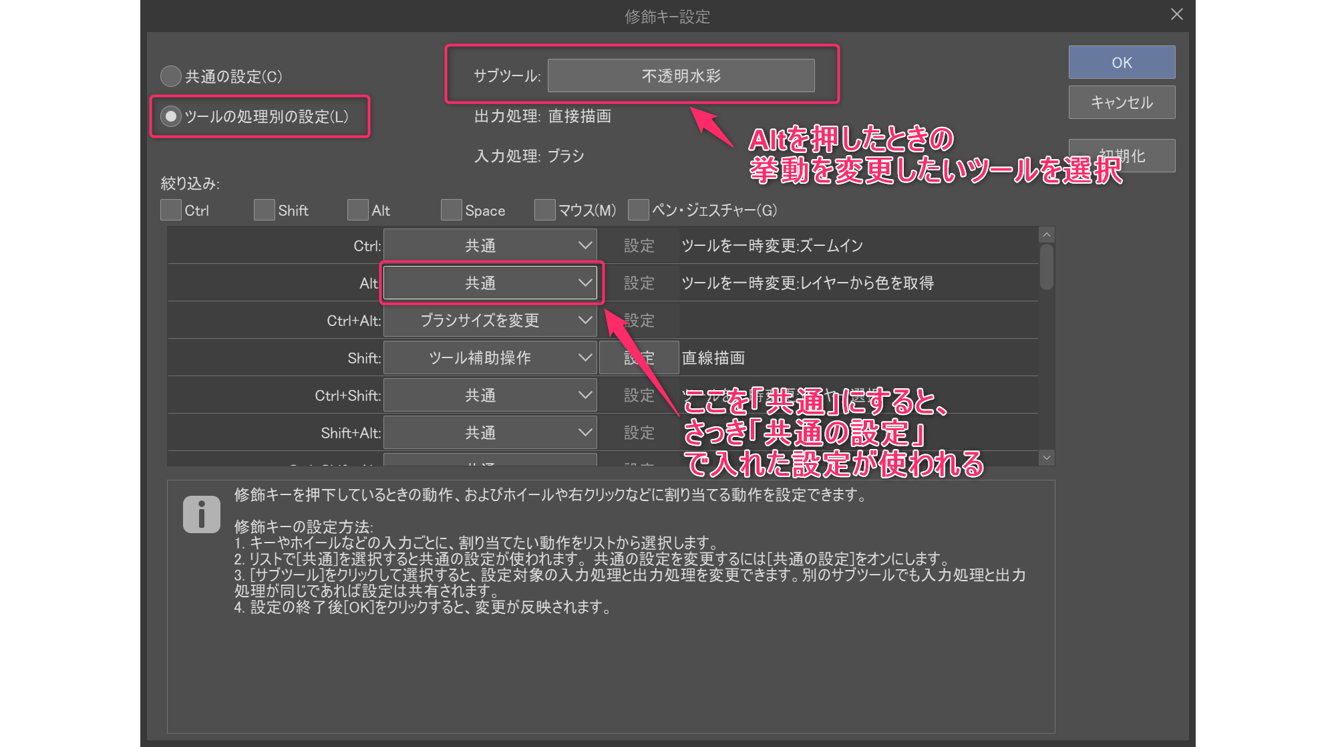Click the info icon in description panel
The width and height of the screenshot is (1336, 747).
tap(201, 514)
